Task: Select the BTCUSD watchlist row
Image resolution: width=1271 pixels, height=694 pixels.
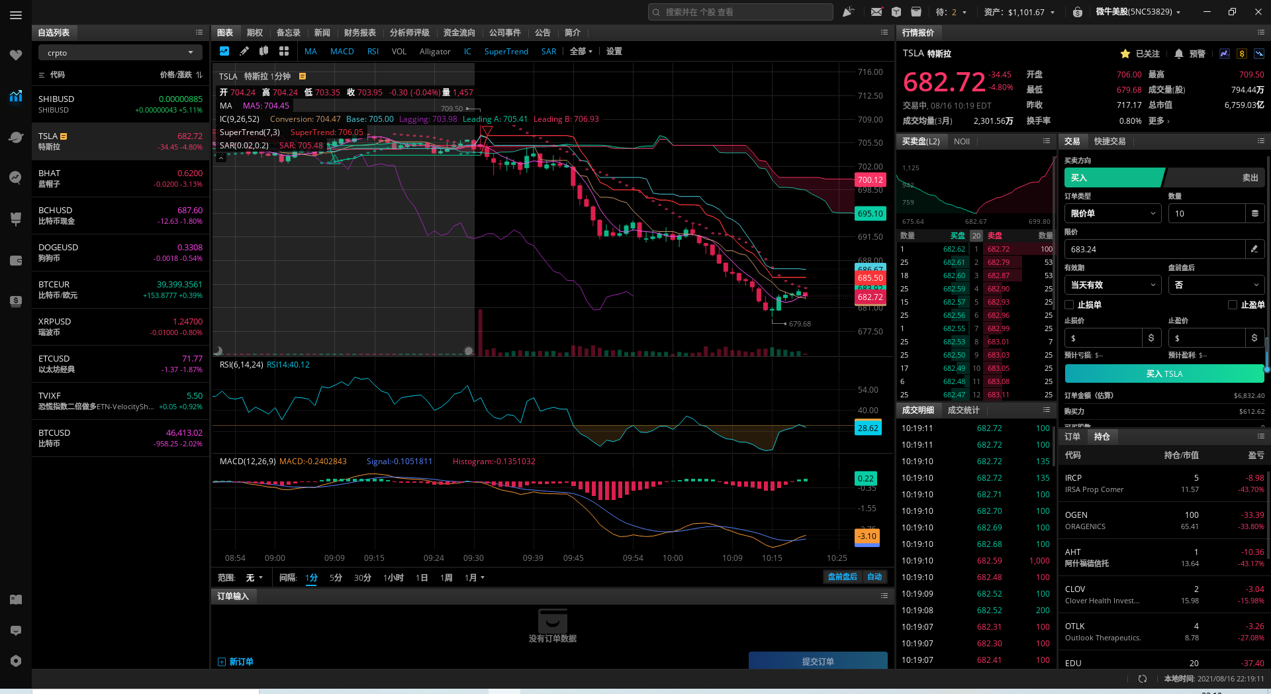Action: pyautogui.click(x=120, y=438)
